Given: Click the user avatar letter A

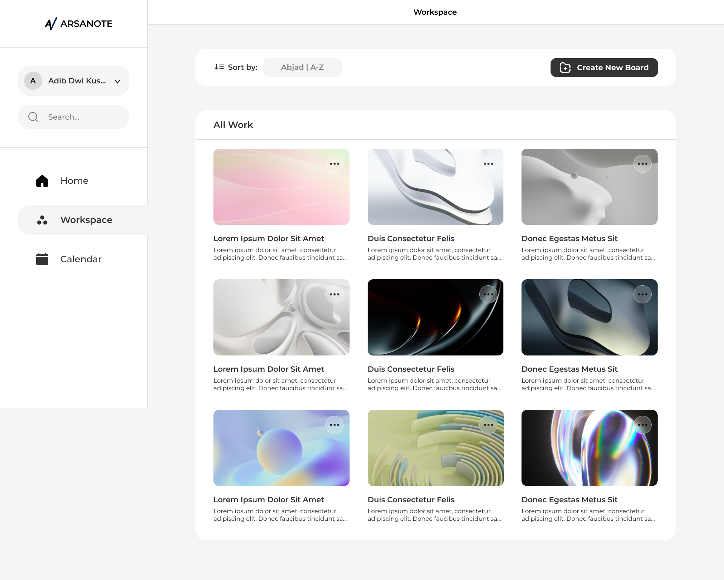Looking at the screenshot, I should (x=33, y=81).
